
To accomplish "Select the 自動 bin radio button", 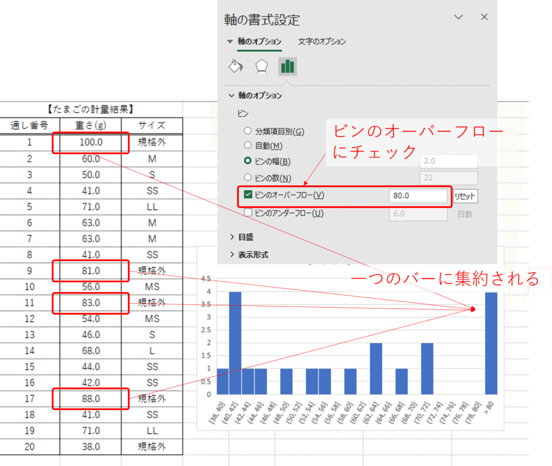I will [x=247, y=145].
